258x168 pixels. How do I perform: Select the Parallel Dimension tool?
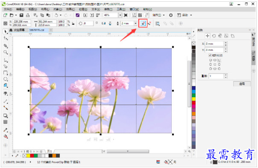point(6,101)
